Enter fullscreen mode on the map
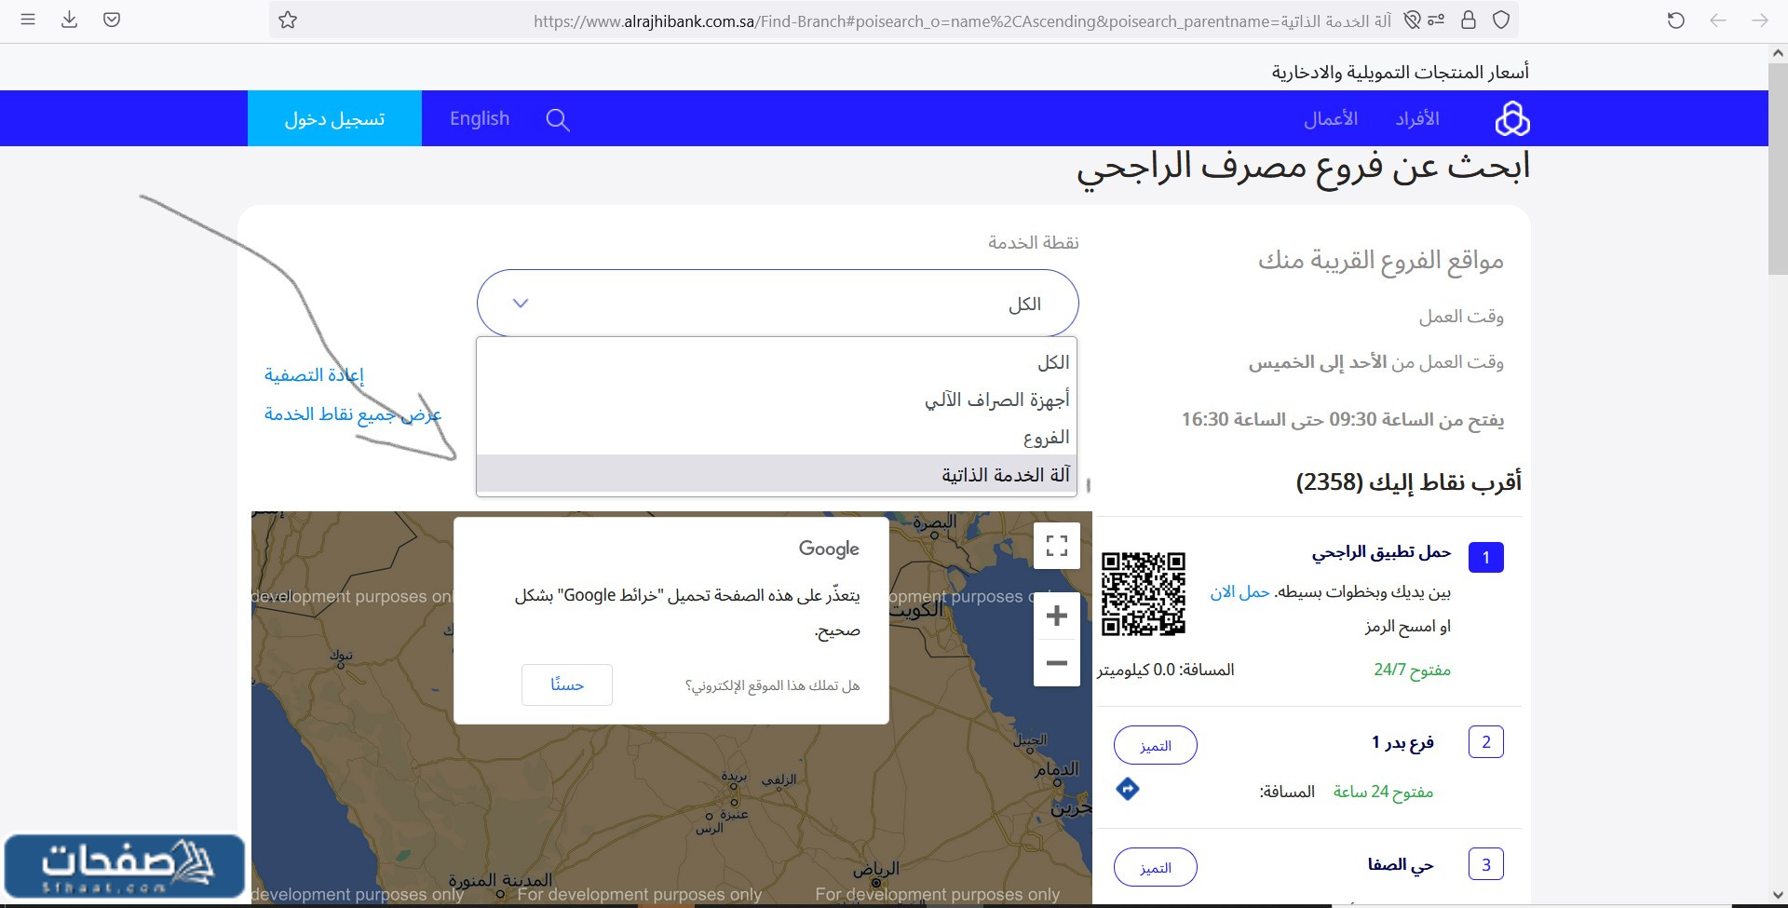The image size is (1788, 908). (1057, 547)
